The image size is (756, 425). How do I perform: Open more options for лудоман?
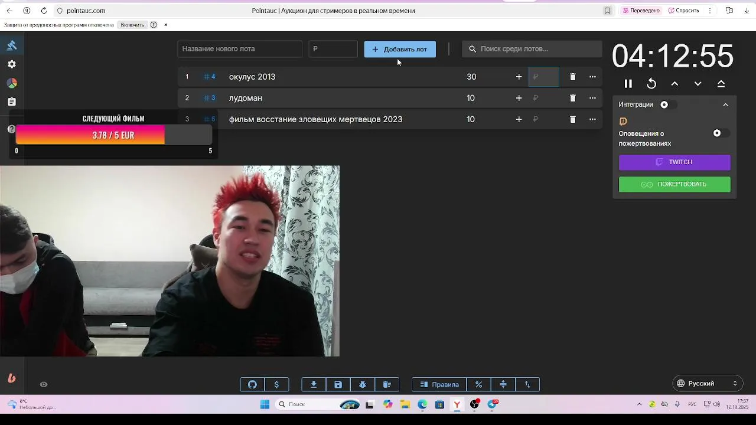pyautogui.click(x=592, y=98)
